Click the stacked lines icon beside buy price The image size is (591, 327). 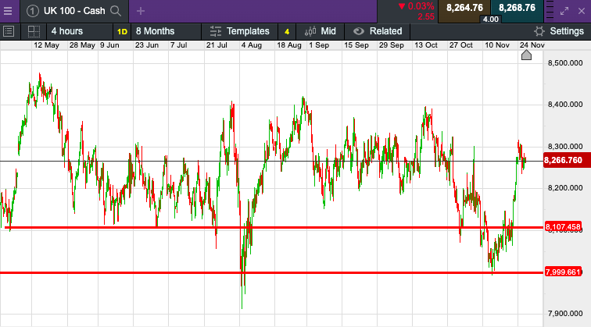pos(550,11)
